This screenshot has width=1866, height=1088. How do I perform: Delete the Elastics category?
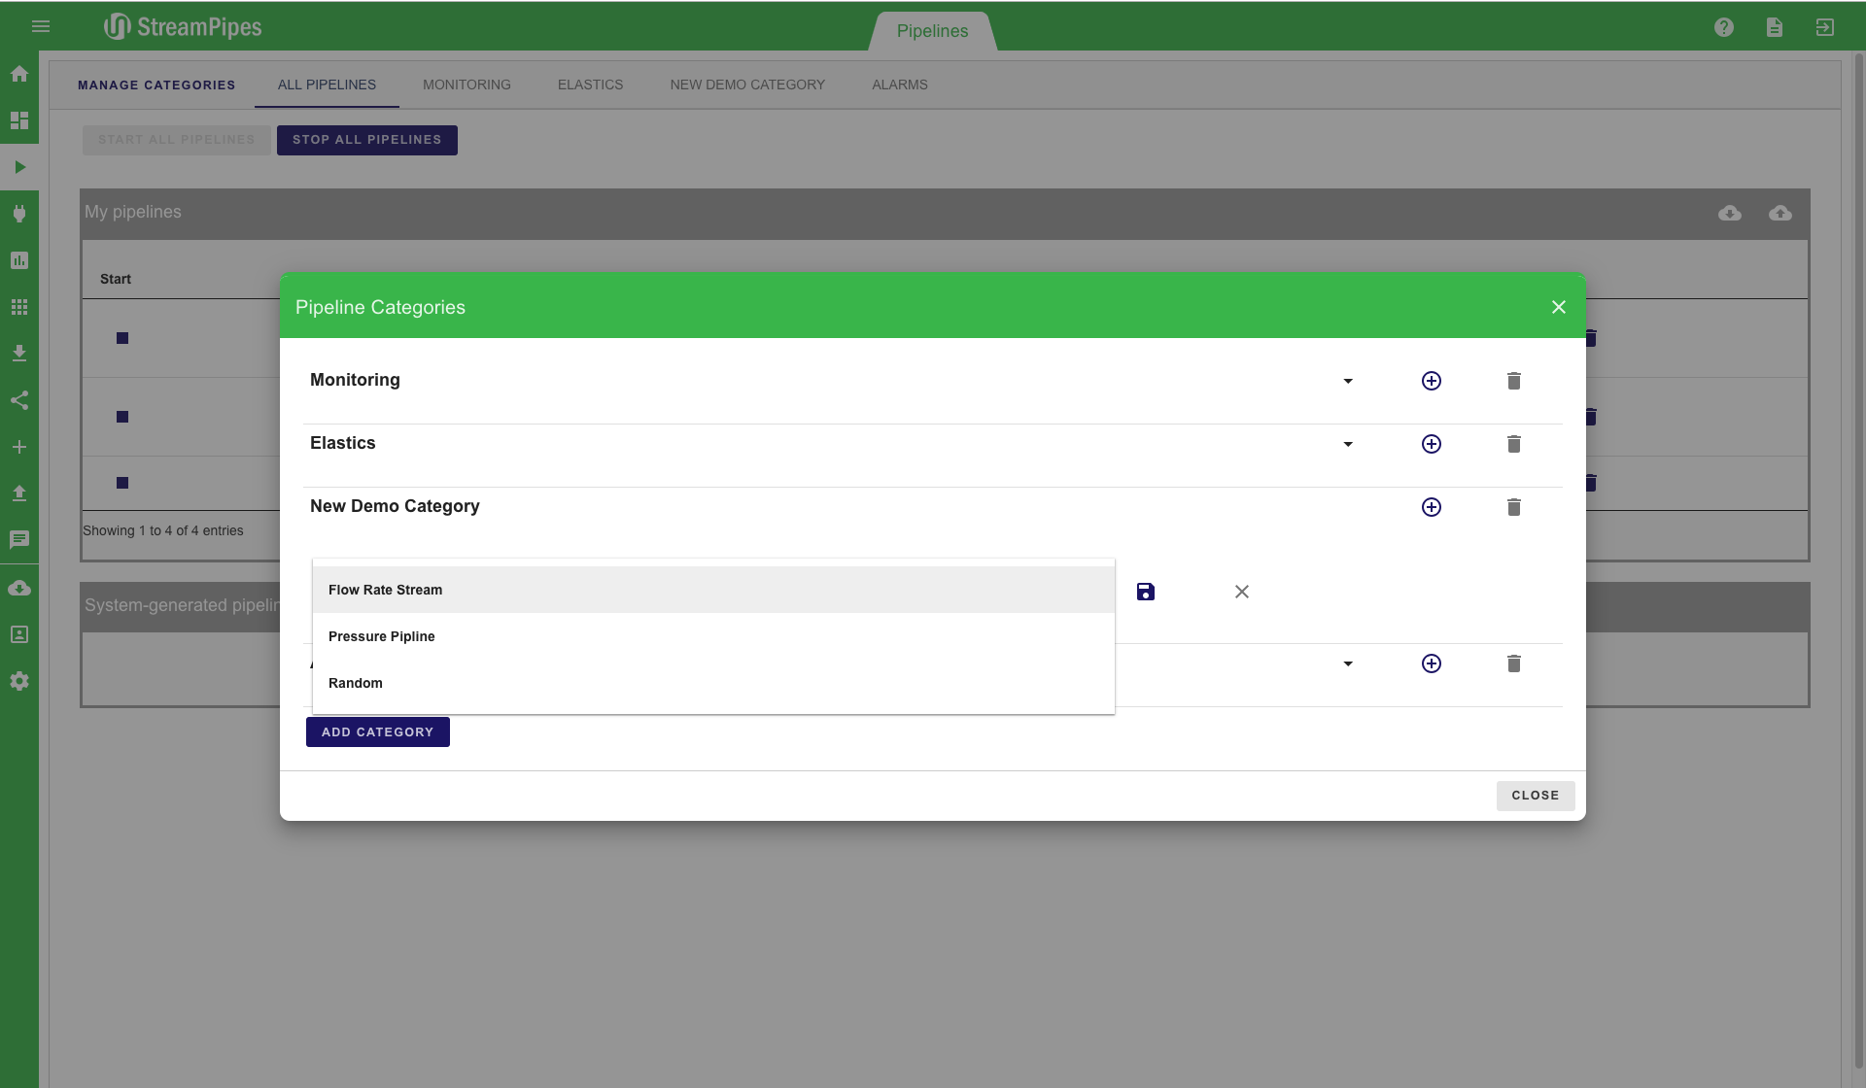click(1513, 444)
